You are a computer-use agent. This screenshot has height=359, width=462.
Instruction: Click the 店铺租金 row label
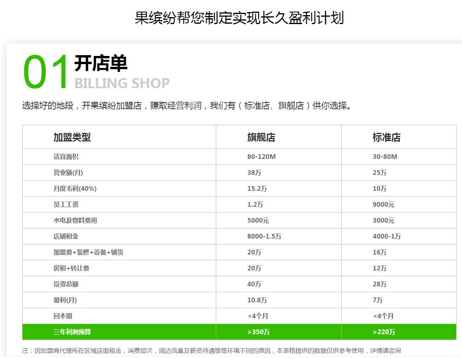[66, 236]
